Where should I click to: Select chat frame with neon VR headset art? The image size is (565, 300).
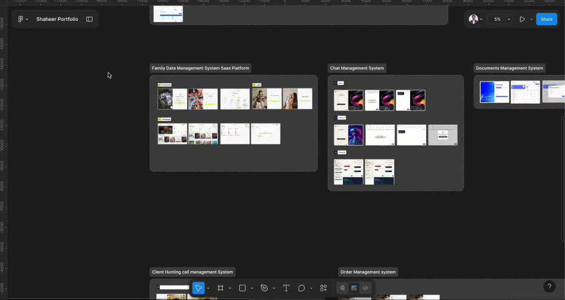click(x=349, y=135)
